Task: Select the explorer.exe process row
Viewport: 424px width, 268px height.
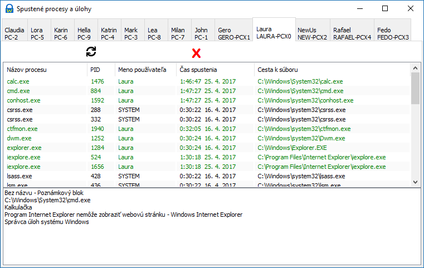Action: [207, 148]
